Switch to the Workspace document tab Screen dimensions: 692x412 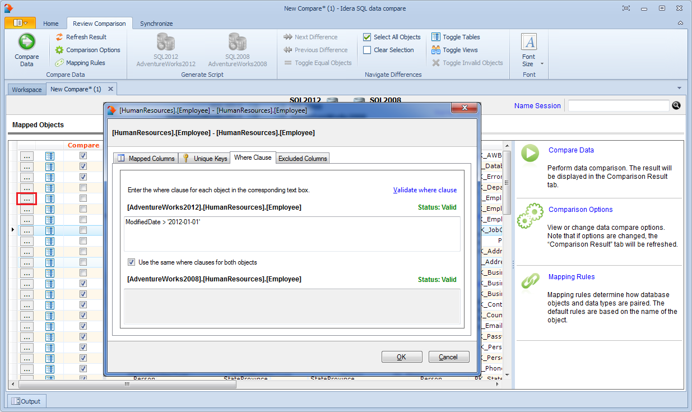pos(27,90)
